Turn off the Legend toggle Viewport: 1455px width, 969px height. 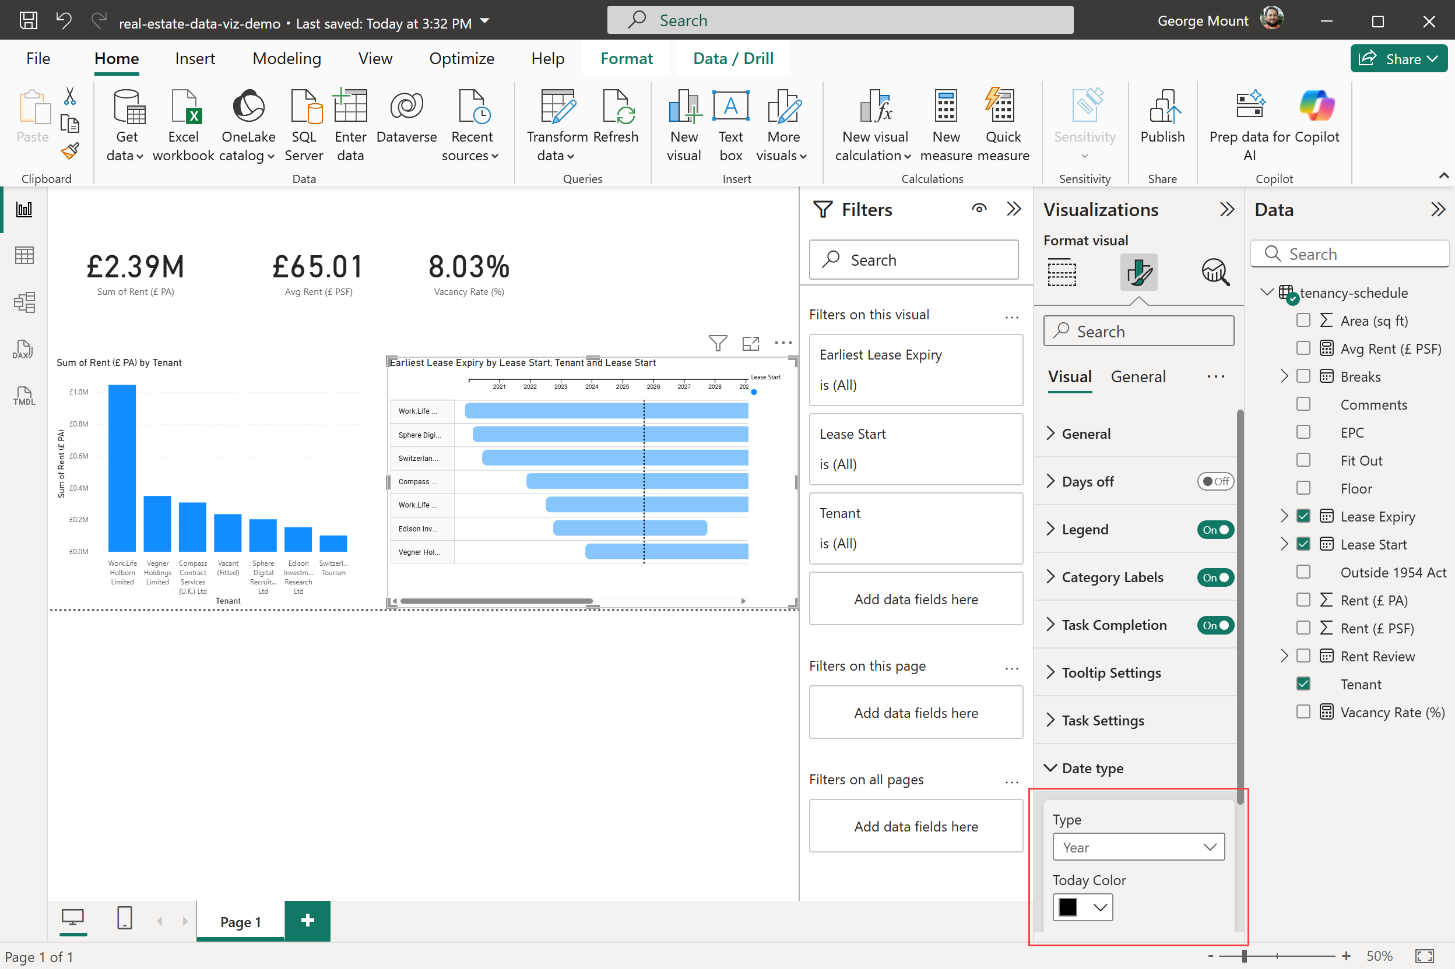(x=1215, y=530)
